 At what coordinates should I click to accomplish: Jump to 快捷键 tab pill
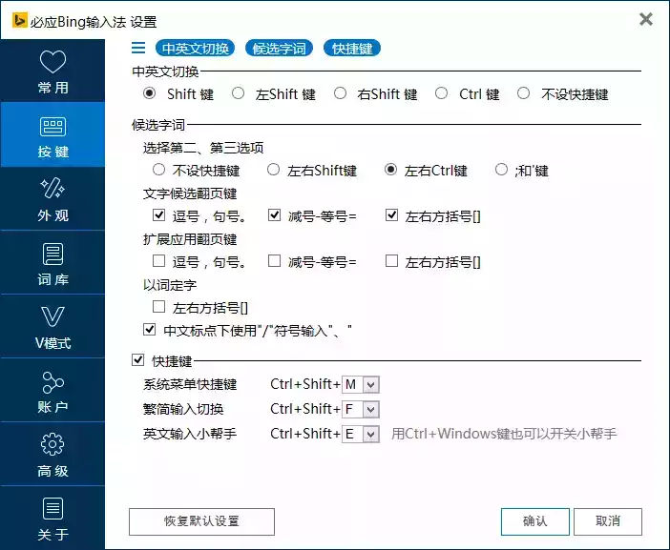point(352,49)
